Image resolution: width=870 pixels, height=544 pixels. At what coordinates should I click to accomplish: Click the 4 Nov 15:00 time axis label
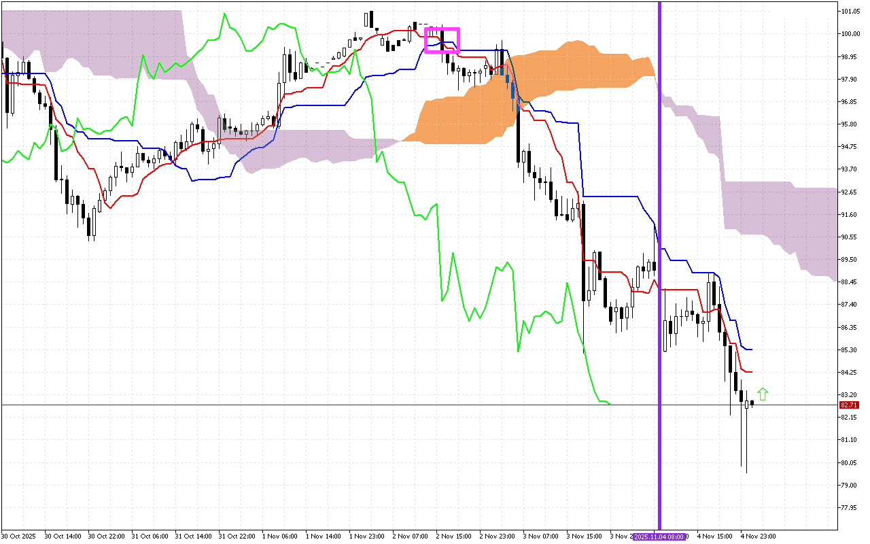click(716, 537)
